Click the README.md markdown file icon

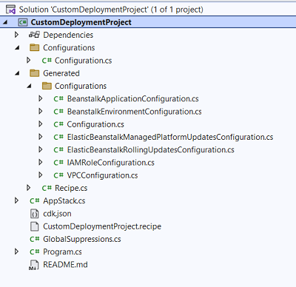(34, 265)
